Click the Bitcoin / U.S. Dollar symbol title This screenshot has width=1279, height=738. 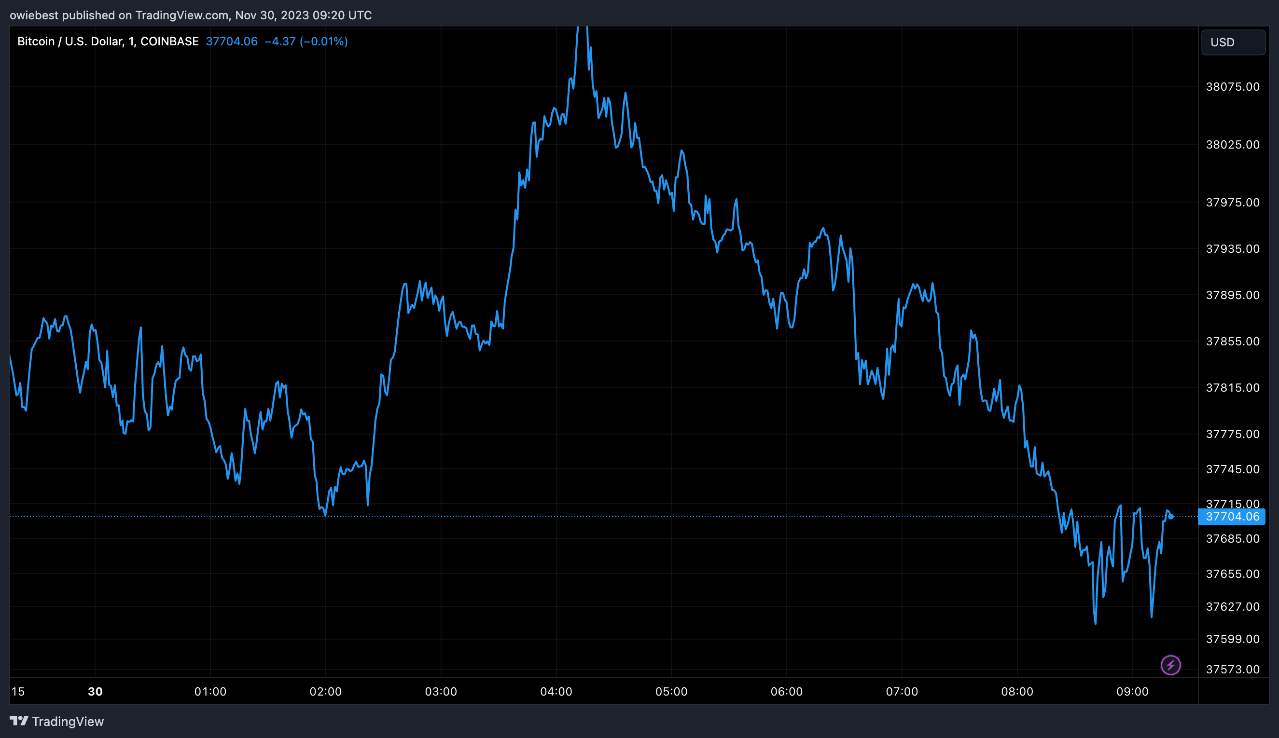108,41
